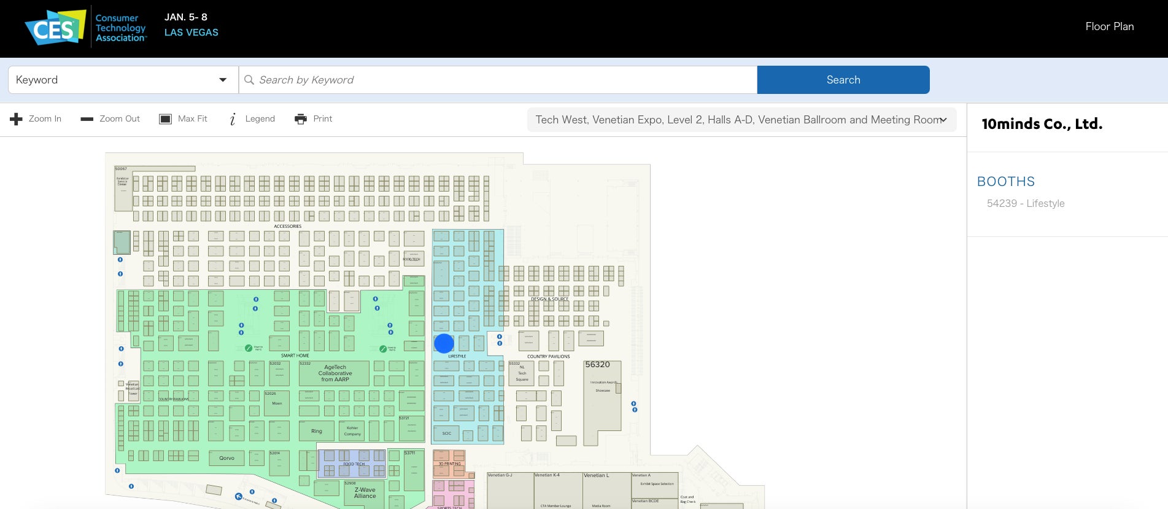The width and height of the screenshot is (1168, 509).
Task: Select the Z-Wave Alliance booth
Action: 364,493
